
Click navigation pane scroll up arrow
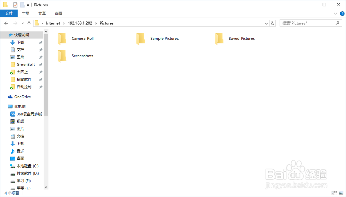[x=46, y=32]
